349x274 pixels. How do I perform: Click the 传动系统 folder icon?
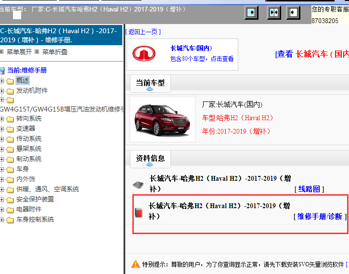(10, 139)
